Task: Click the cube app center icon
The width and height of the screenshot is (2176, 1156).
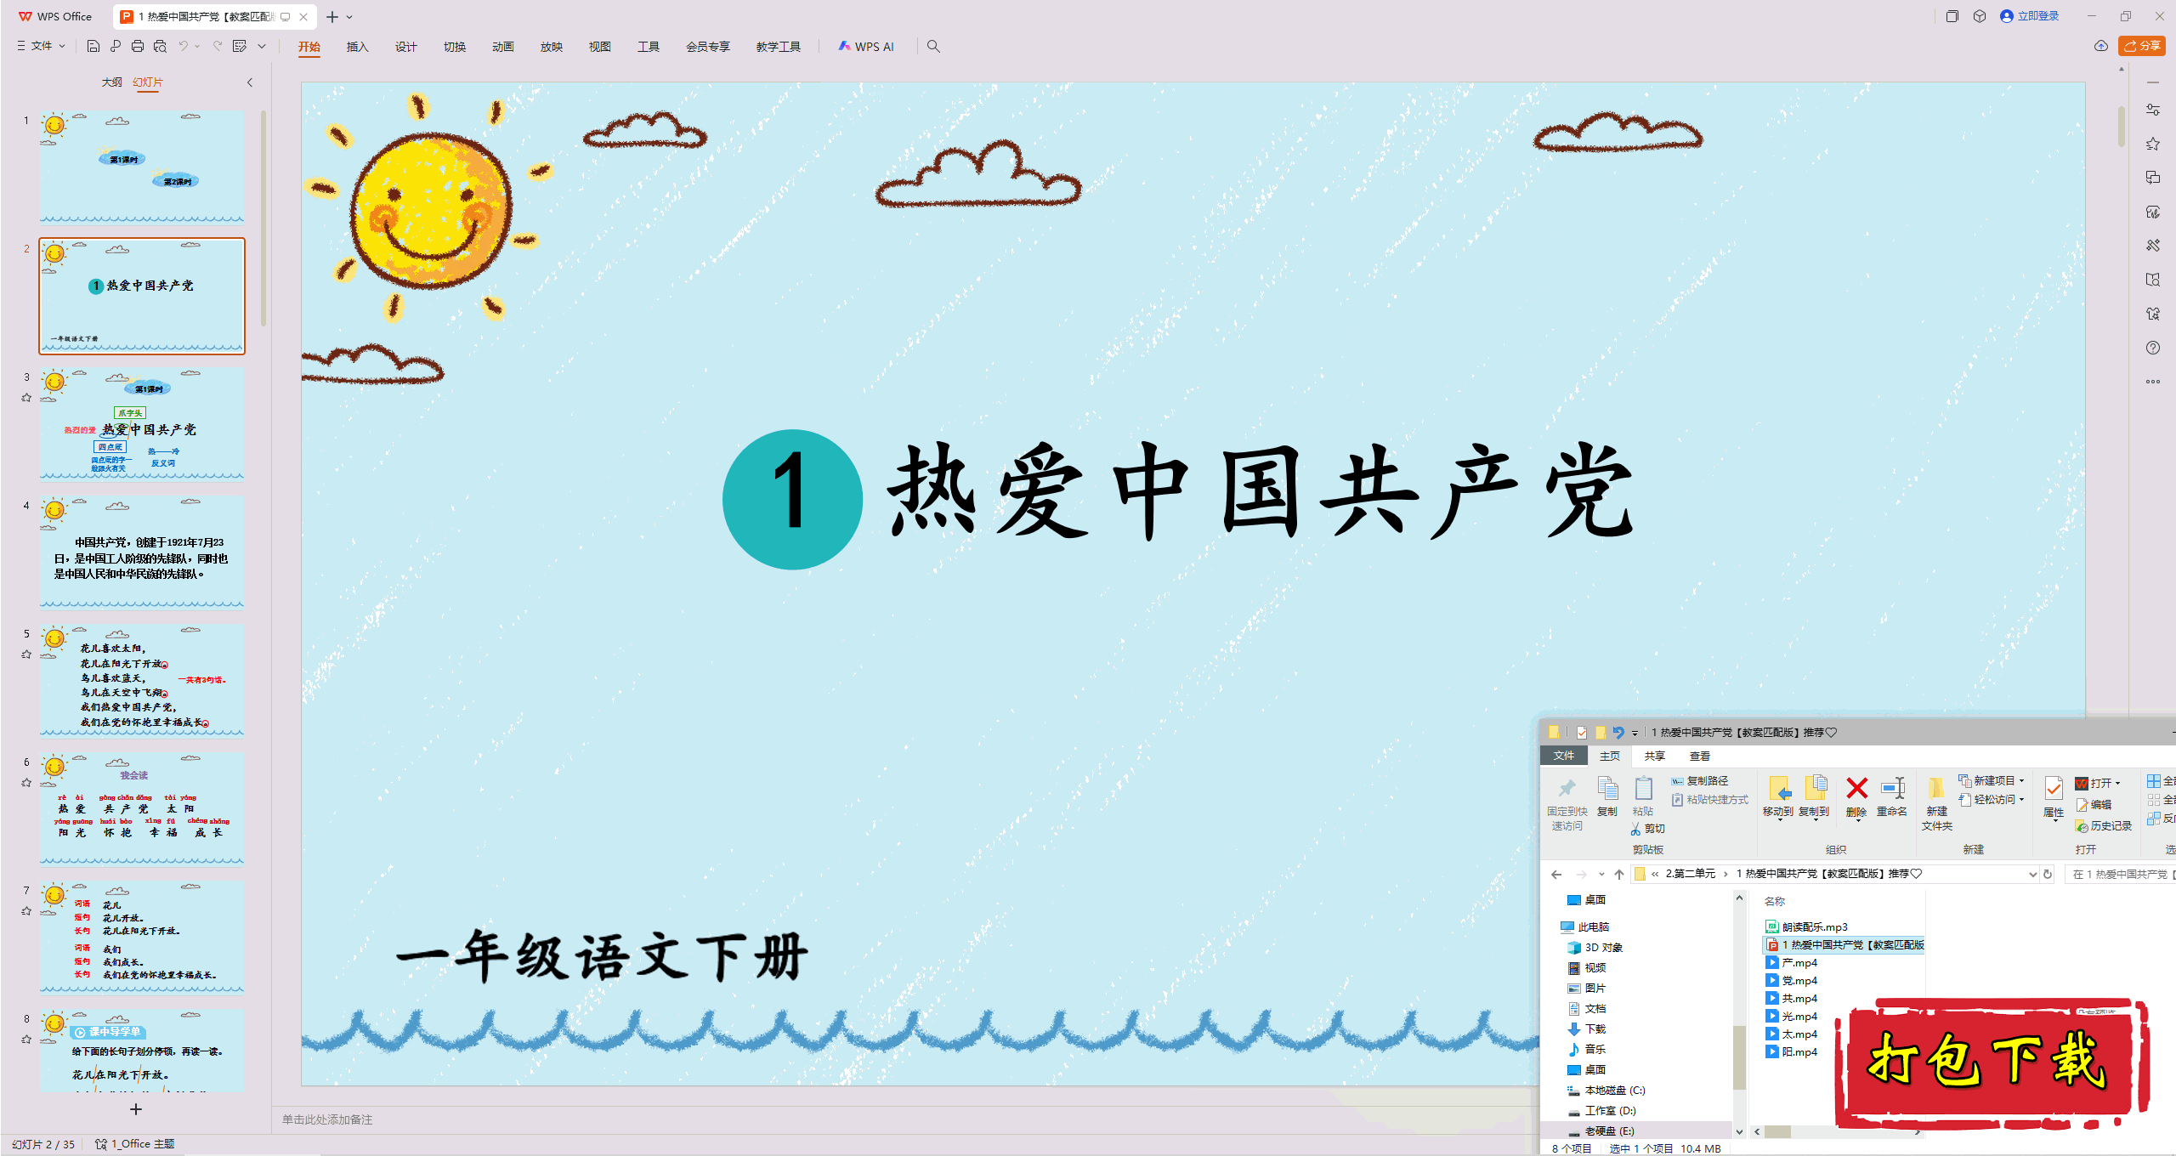Action: coord(1980,16)
